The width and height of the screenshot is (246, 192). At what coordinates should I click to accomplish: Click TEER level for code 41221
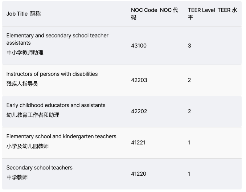189,143
